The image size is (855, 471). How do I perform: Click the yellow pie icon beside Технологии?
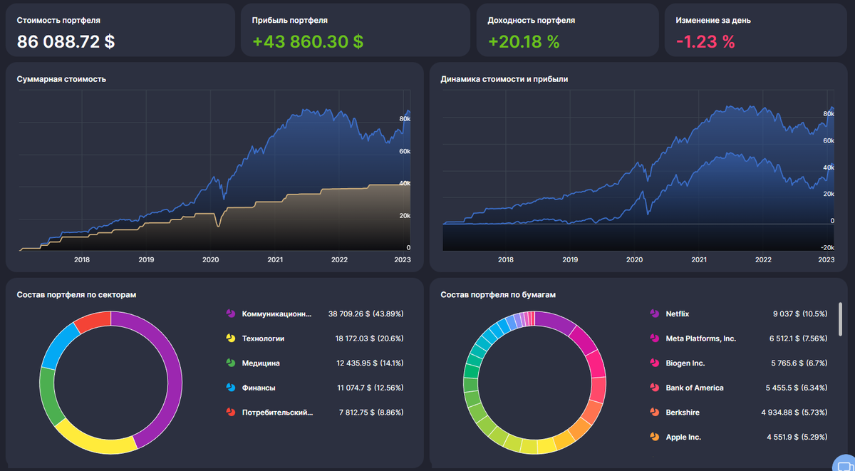tap(230, 338)
